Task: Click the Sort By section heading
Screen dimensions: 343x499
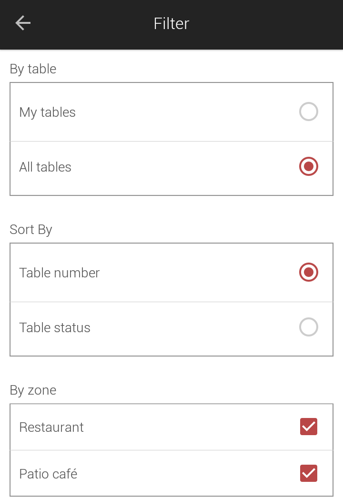Action: [x=31, y=230]
